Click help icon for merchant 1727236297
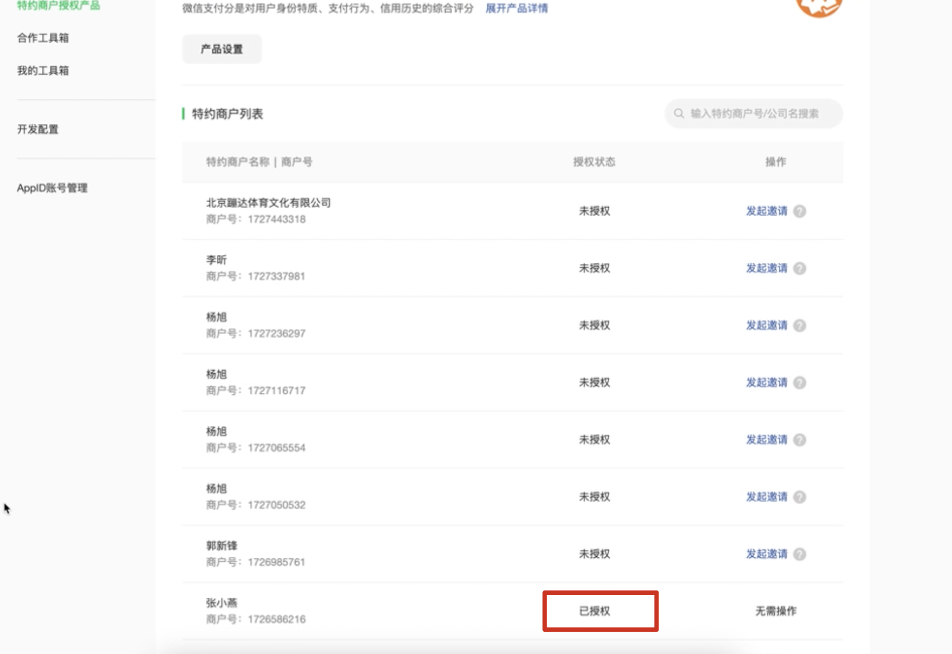 coord(799,325)
